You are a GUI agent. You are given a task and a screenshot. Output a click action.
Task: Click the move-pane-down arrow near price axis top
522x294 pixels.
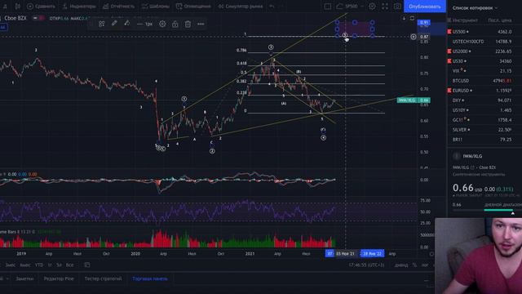404,18
